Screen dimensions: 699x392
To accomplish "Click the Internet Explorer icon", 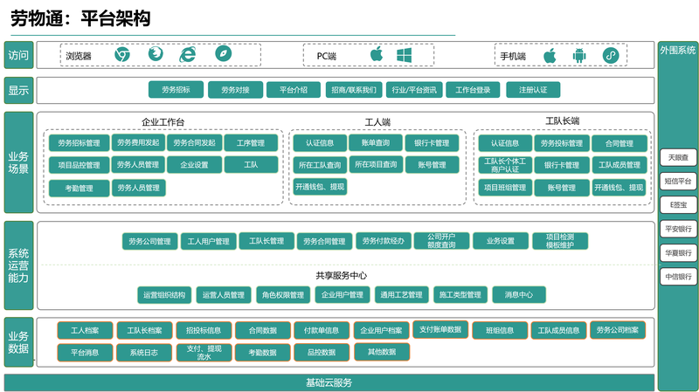I will pyautogui.click(x=188, y=54).
